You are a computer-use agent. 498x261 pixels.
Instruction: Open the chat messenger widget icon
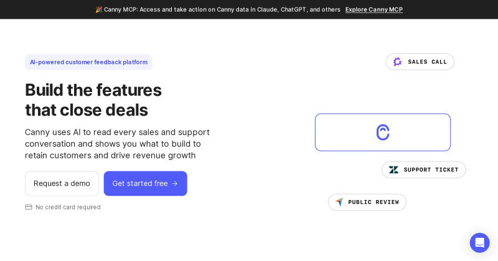479,242
